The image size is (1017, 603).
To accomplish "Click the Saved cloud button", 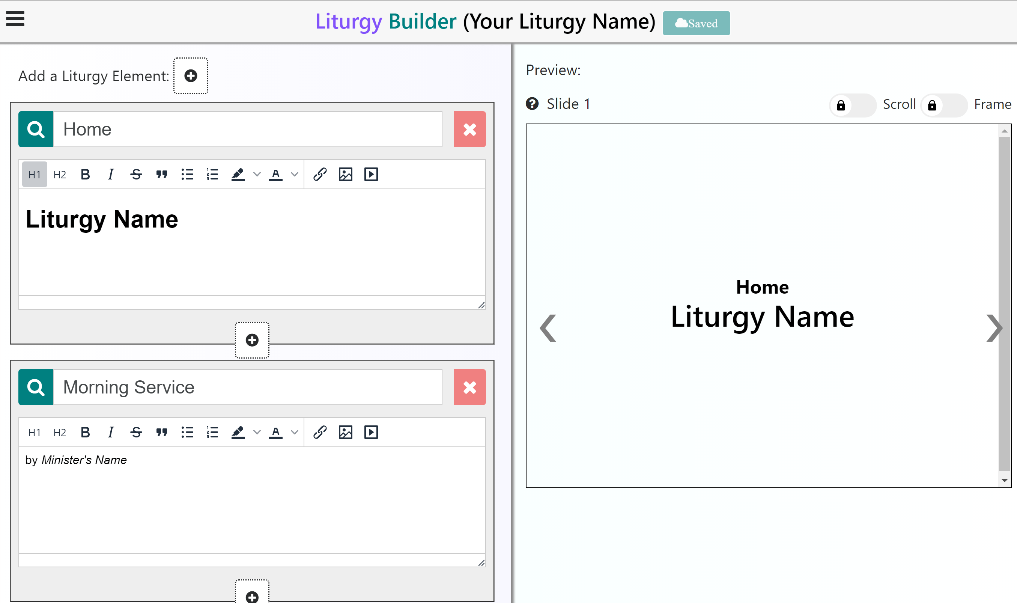I will (696, 24).
